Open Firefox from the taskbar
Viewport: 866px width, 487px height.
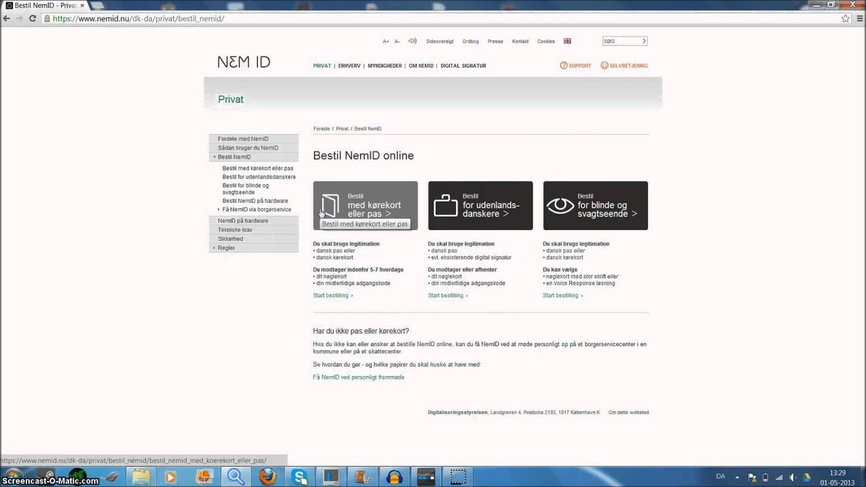pos(268,477)
